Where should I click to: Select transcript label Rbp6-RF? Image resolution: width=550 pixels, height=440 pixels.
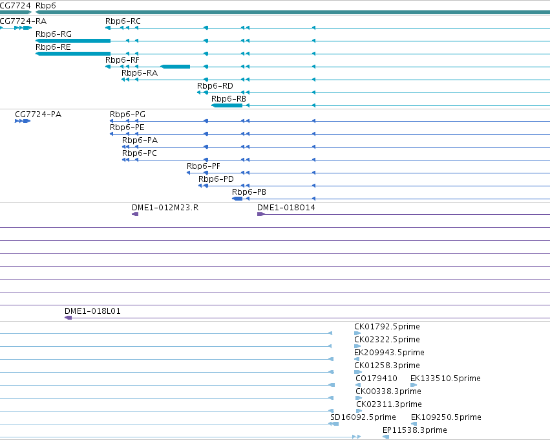122,60
